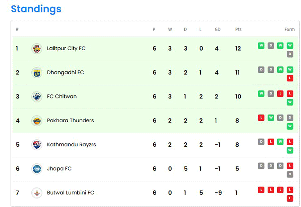Click the Dhangadhi FC crest icon
The image size is (301, 207).
37,73
